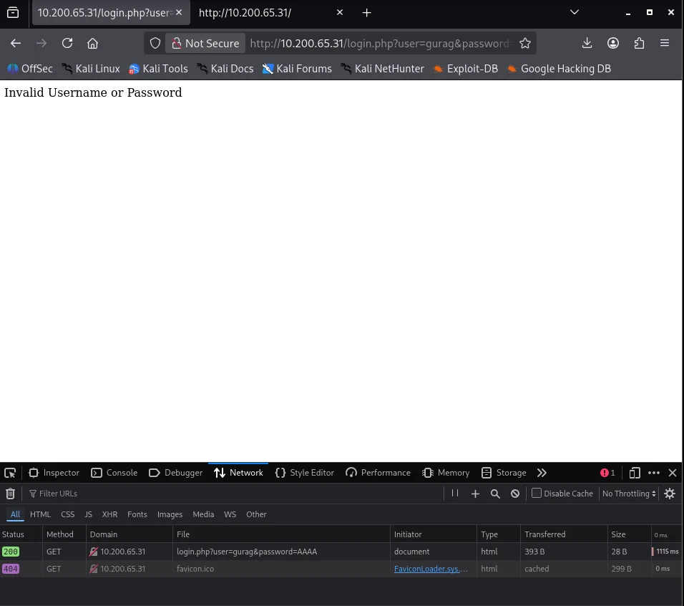Expand the more DevTools tabs chevron

(542, 473)
